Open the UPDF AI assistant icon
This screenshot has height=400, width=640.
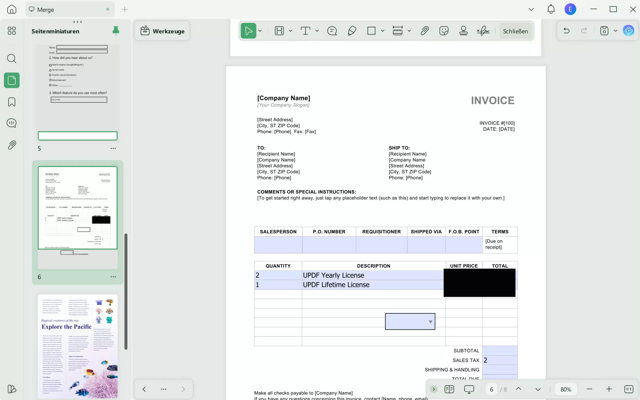(628, 31)
